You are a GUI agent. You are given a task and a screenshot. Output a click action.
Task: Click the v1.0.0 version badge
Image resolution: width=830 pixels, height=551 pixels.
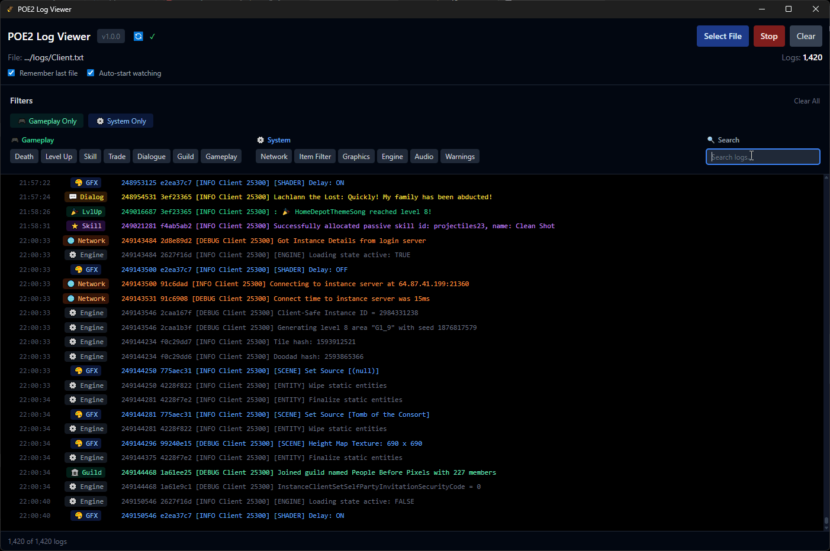[111, 37]
